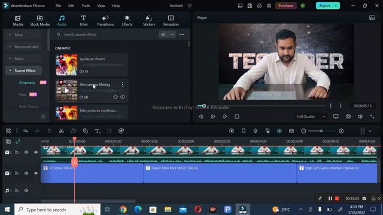Collapse the audio sidebar panel
Image resolution: width=383 pixels, height=215 pixels.
pyautogui.click(x=43, y=116)
